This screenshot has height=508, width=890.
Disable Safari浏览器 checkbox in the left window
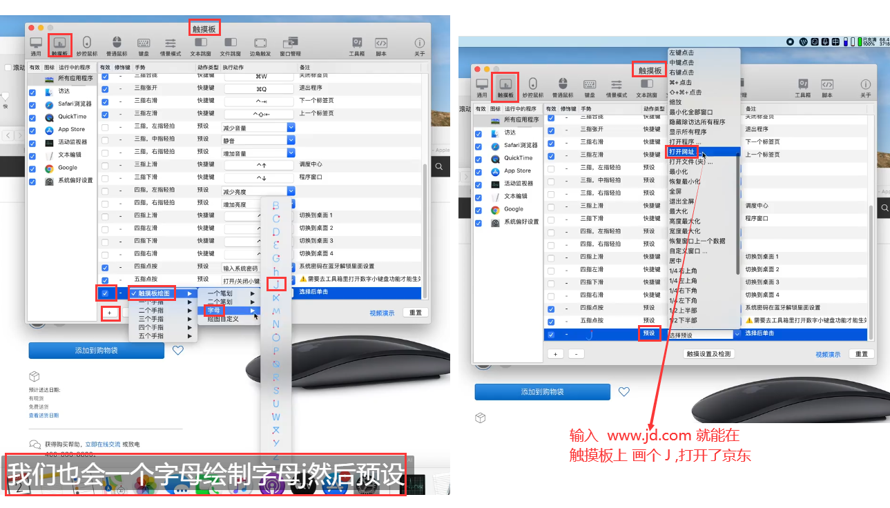32,105
